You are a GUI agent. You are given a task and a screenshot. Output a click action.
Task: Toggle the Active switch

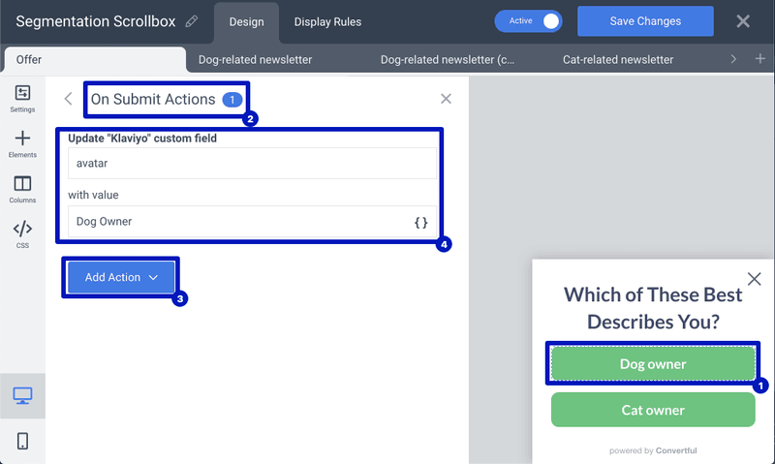(528, 21)
